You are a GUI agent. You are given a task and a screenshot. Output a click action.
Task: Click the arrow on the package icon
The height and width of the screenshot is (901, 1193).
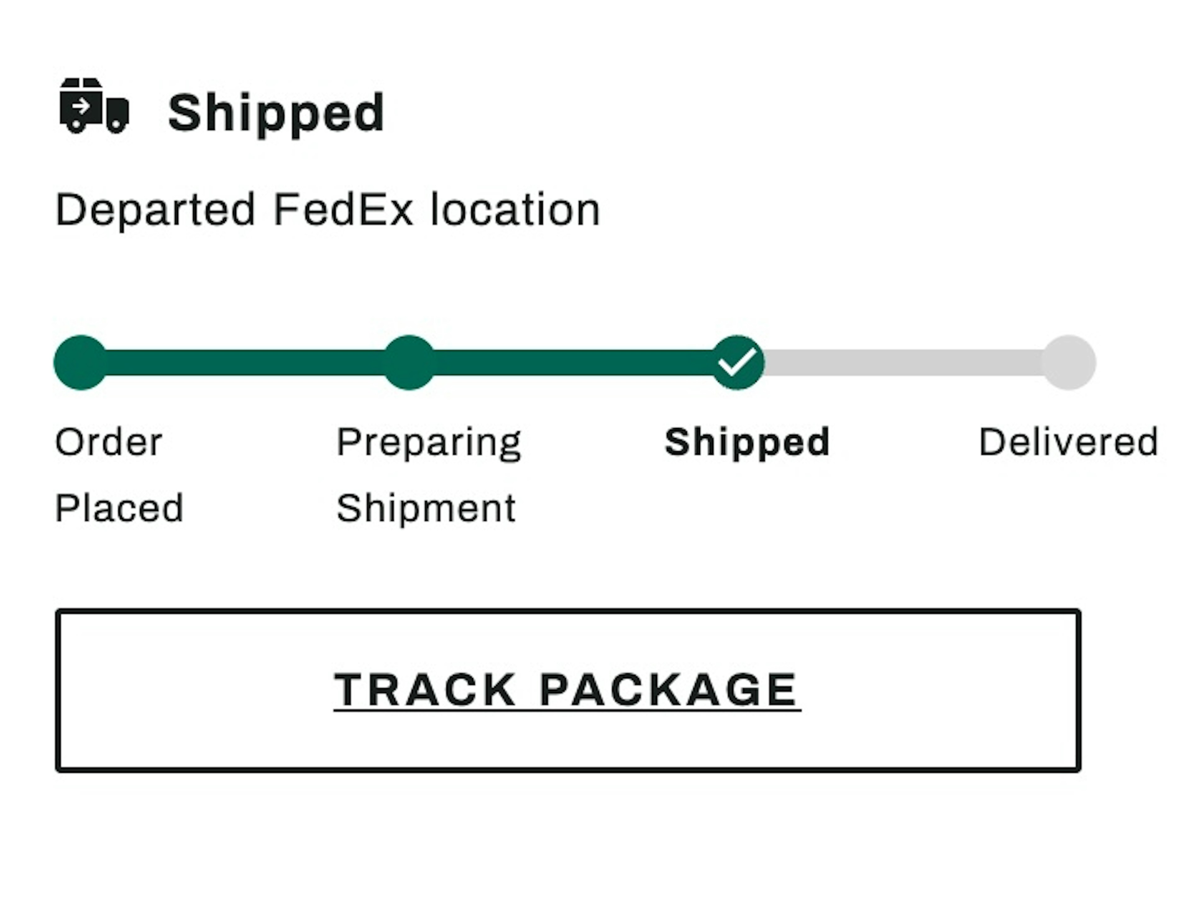pyautogui.click(x=81, y=106)
